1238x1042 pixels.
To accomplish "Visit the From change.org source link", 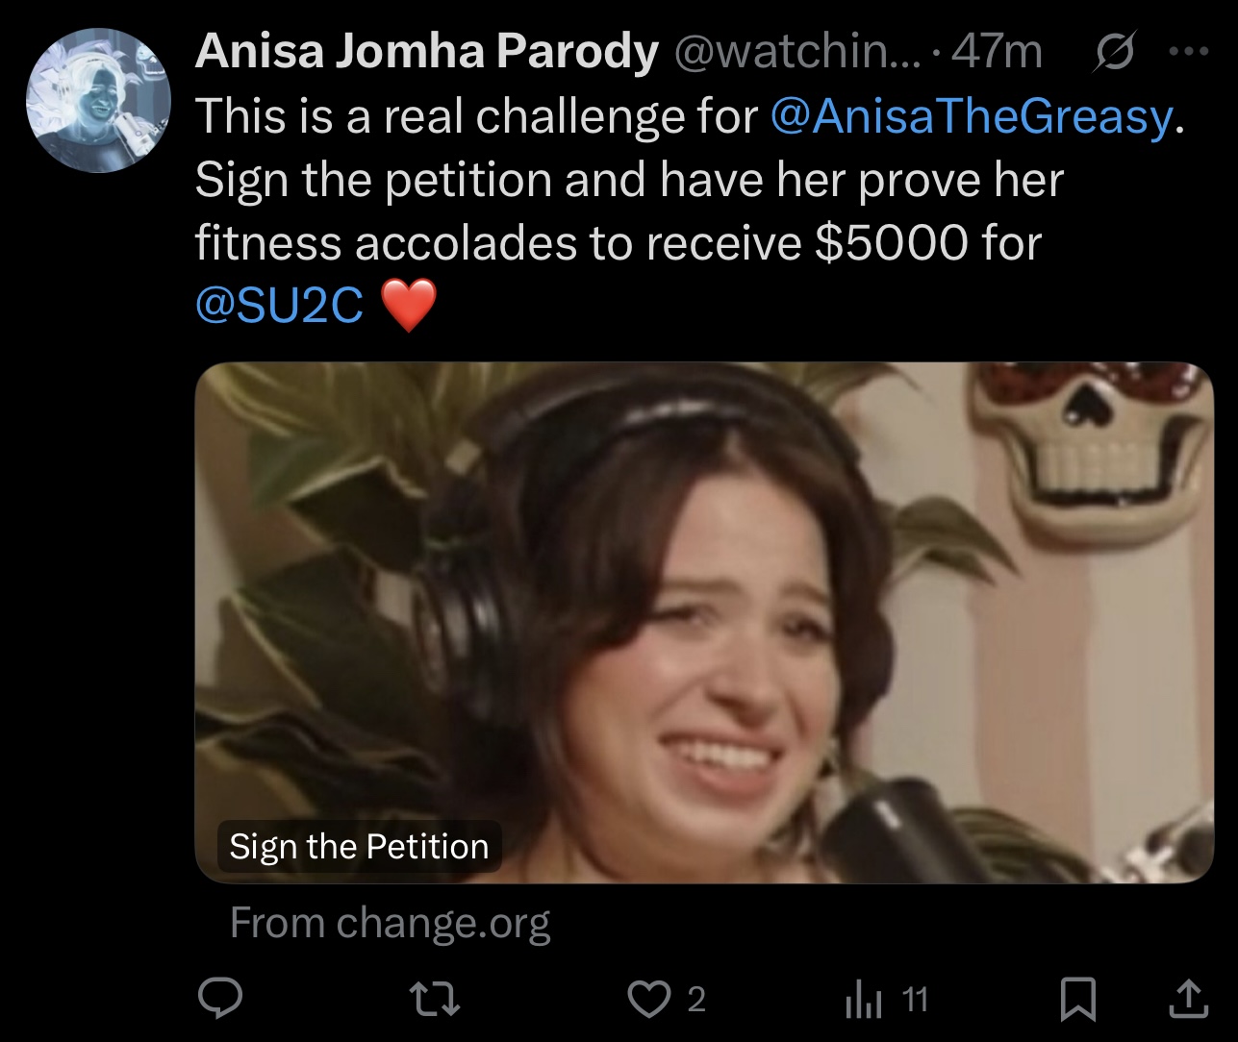I will click(x=390, y=923).
